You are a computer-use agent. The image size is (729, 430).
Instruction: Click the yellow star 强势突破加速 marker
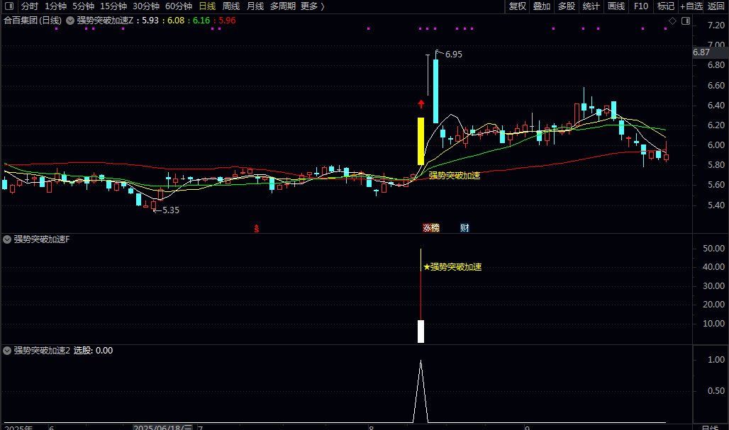[x=452, y=267]
